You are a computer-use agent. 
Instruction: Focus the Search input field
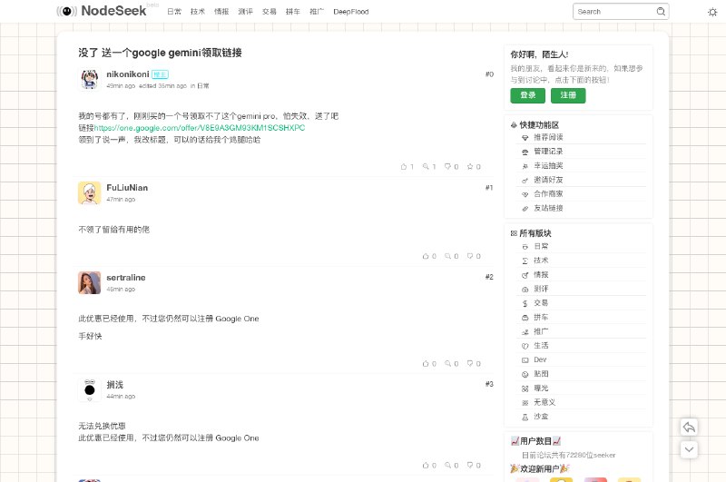[615, 12]
